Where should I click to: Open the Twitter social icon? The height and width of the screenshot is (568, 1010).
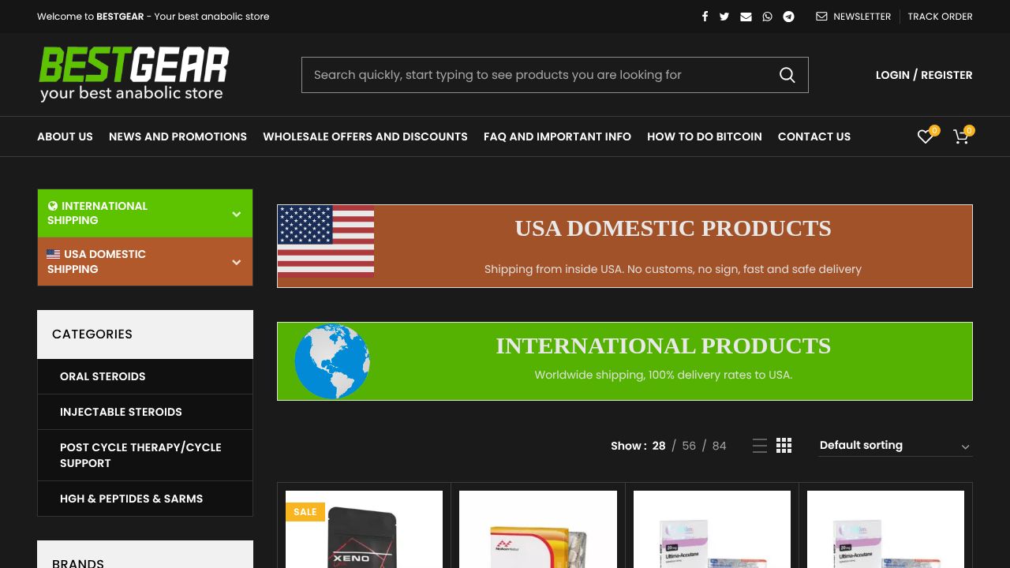[x=724, y=17]
